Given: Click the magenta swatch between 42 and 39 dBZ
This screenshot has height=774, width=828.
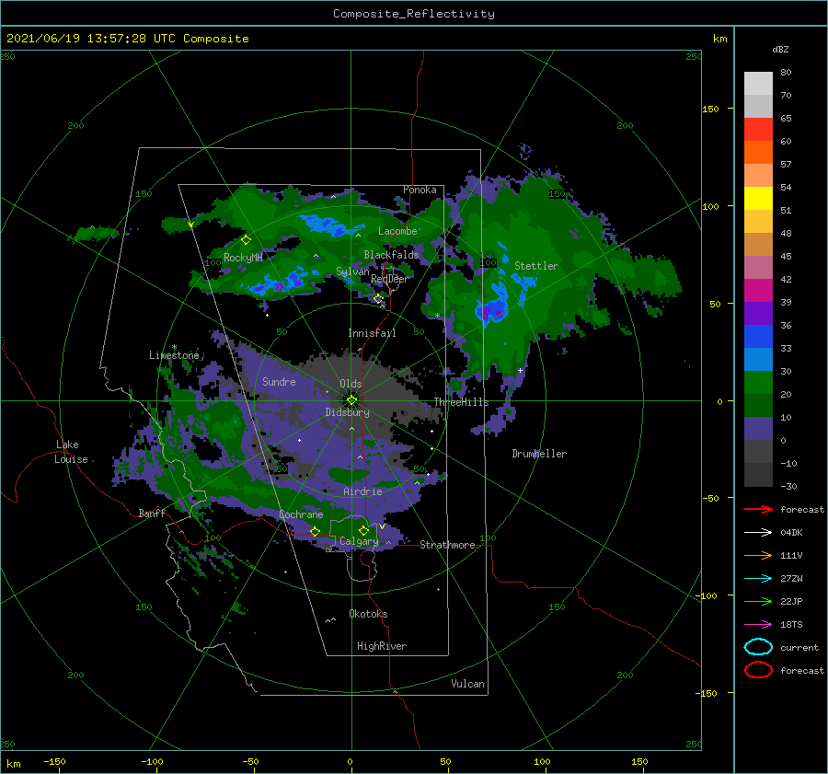Looking at the screenshot, I should [758, 291].
